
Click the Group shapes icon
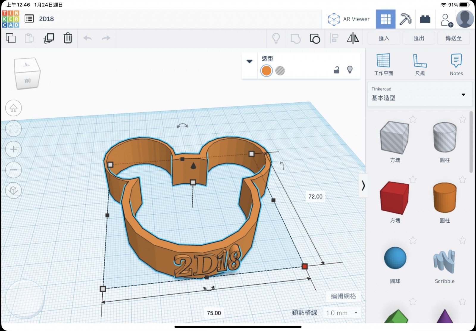pos(295,38)
